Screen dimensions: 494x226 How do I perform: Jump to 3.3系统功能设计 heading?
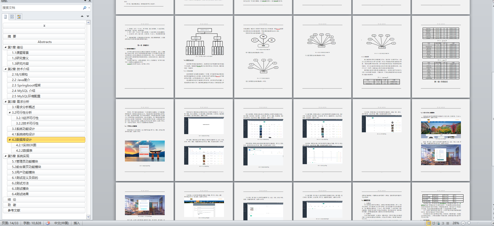coord(46,129)
